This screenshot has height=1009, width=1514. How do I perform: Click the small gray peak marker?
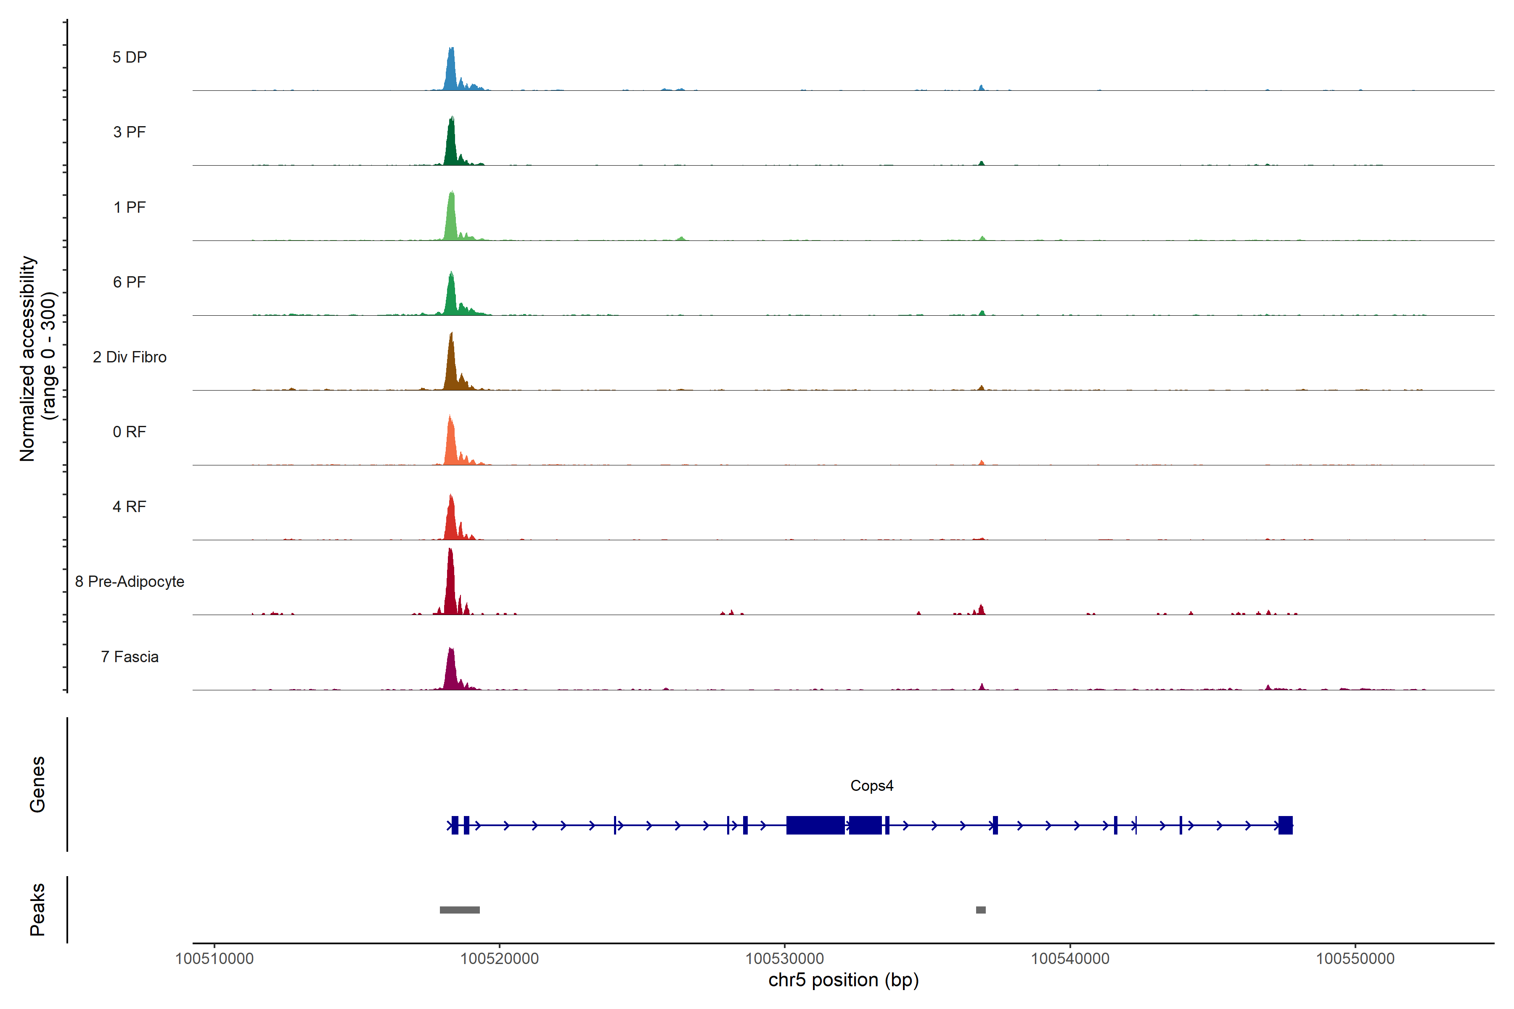pos(980,909)
